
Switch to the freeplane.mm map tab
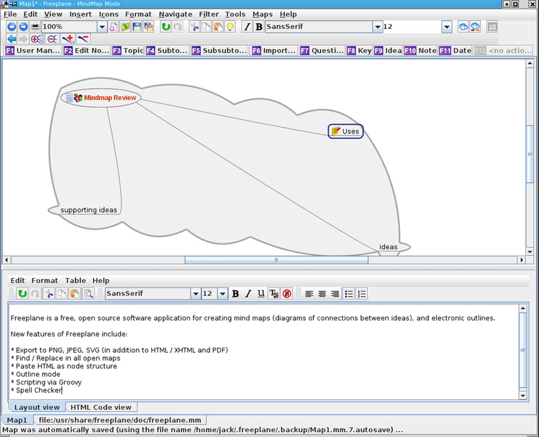click(x=120, y=420)
